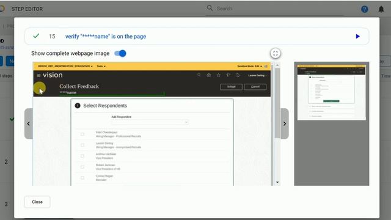Click the green passed checkmark of step 15
391x220 pixels.
36,36
